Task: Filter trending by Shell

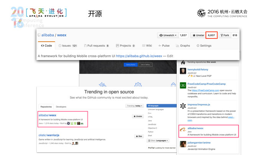Action: (150, 135)
